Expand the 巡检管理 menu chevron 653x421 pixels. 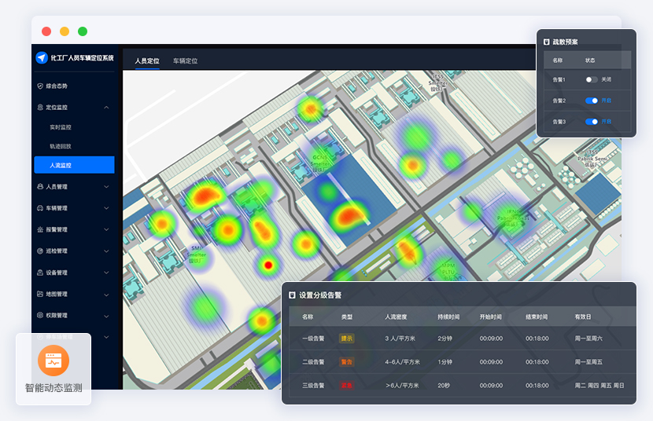[106, 251]
